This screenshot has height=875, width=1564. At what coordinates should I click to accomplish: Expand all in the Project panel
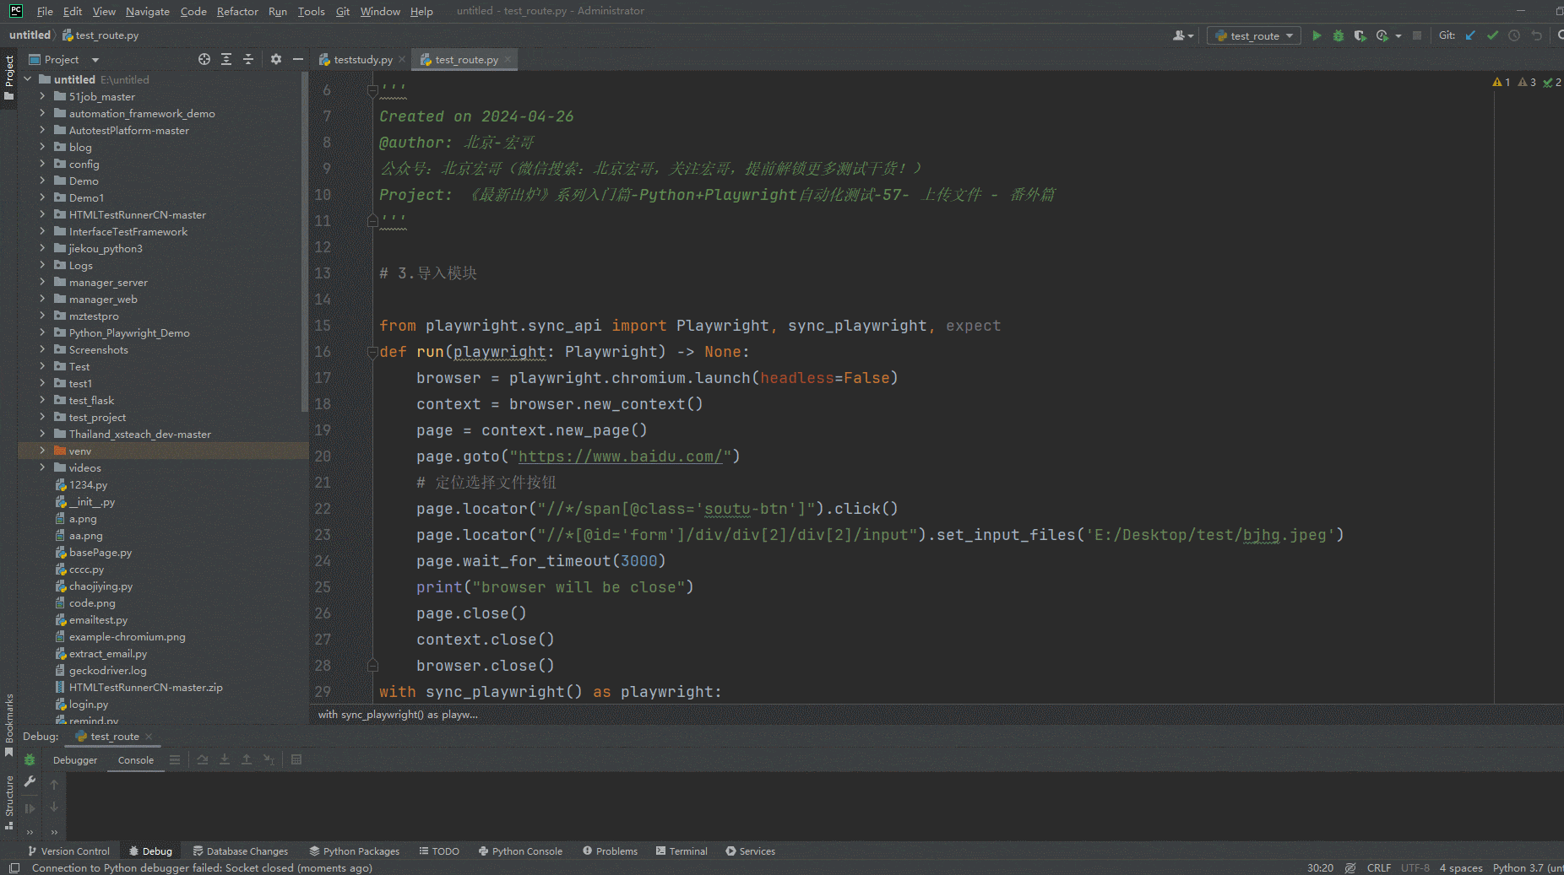tap(226, 59)
